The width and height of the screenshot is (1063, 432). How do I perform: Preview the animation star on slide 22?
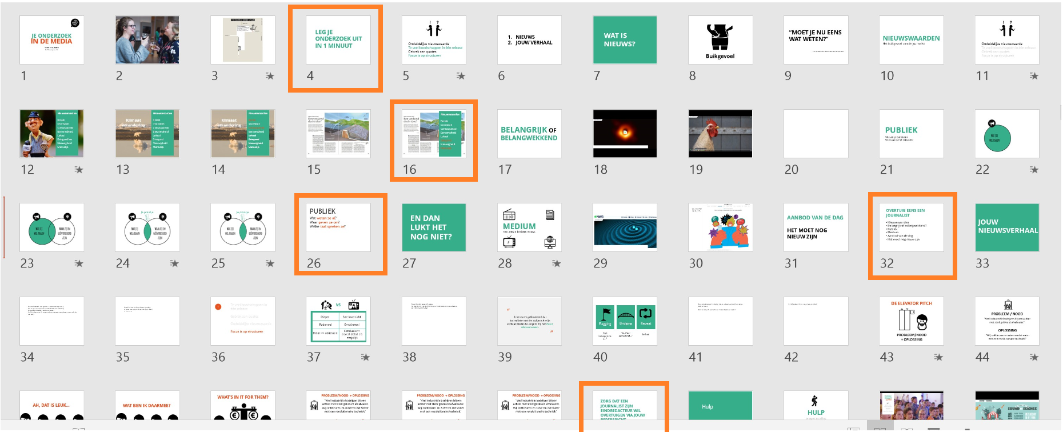pos(1034,170)
